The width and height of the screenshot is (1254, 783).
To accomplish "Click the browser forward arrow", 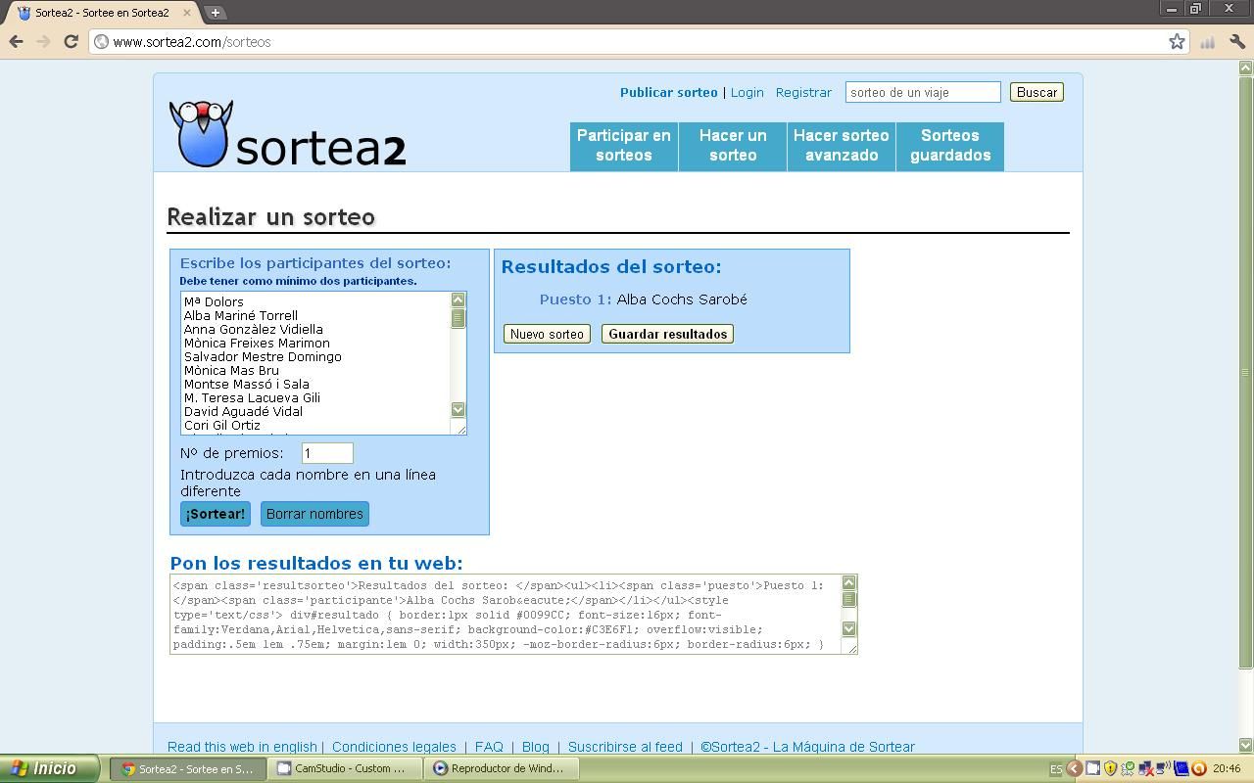I will tap(43, 41).
